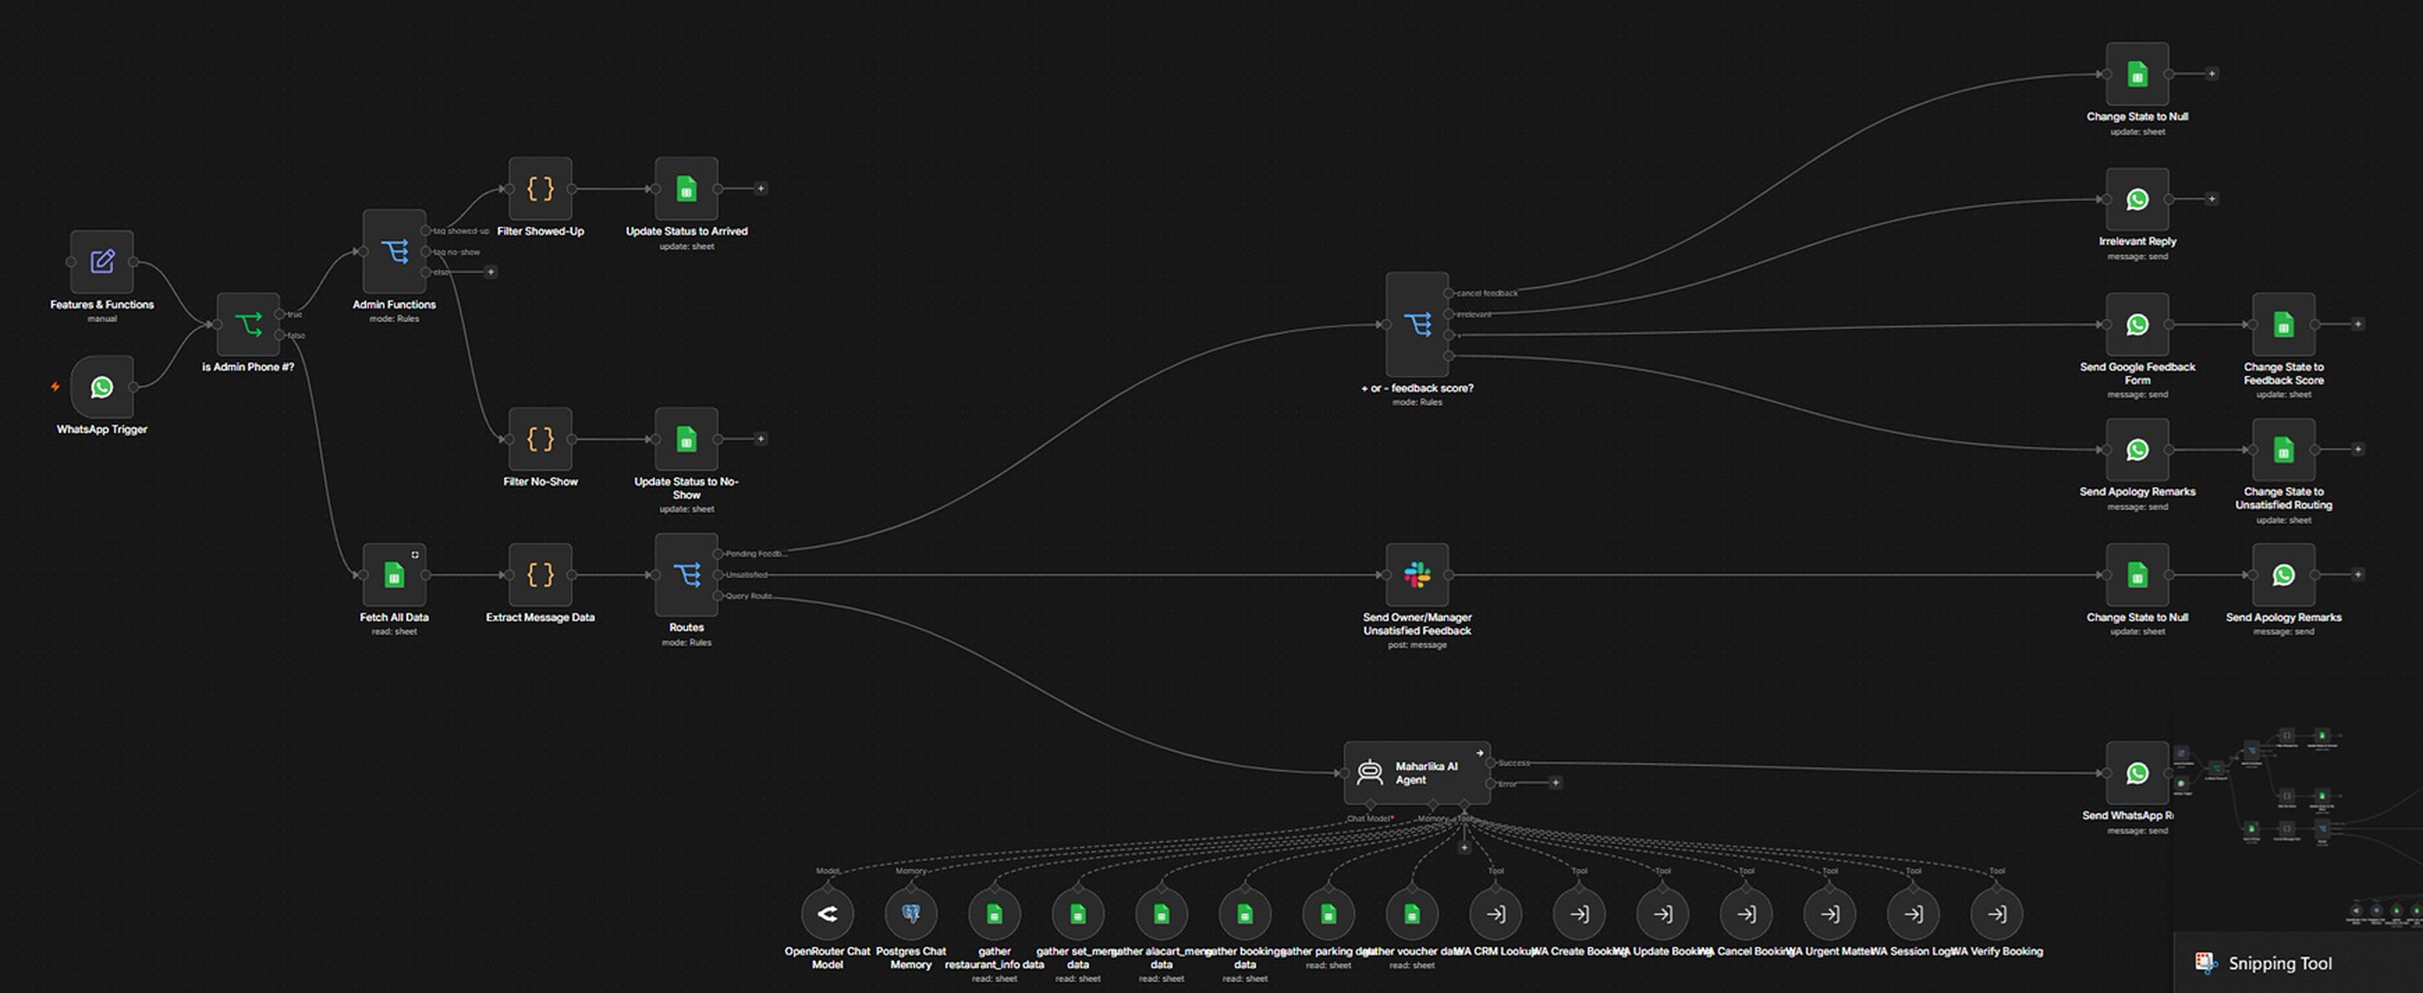The height and width of the screenshot is (993, 2423).
Task: Open the Snipping Tool notification
Action: [2298, 963]
